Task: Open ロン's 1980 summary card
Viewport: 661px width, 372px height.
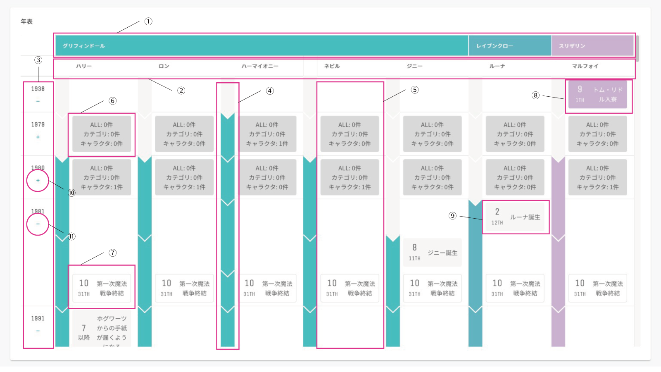Action: click(x=184, y=177)
